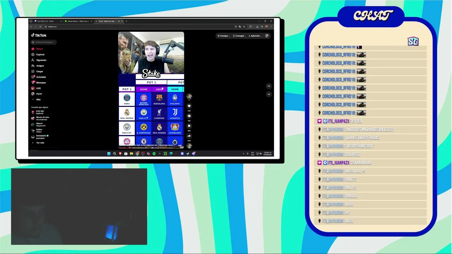Like the TikTok video with heart icon
452x254 pixels.
189,106
